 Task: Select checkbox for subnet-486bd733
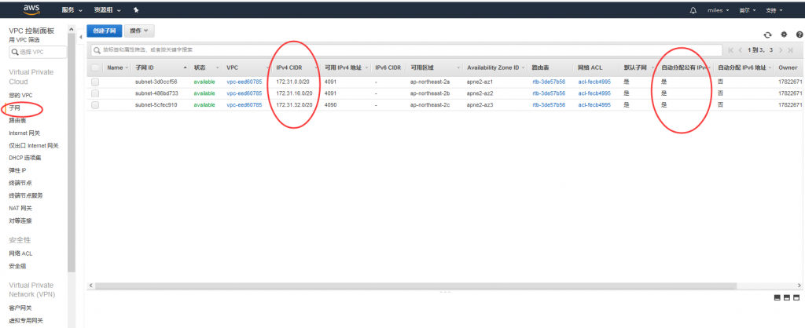pos(95,93)
